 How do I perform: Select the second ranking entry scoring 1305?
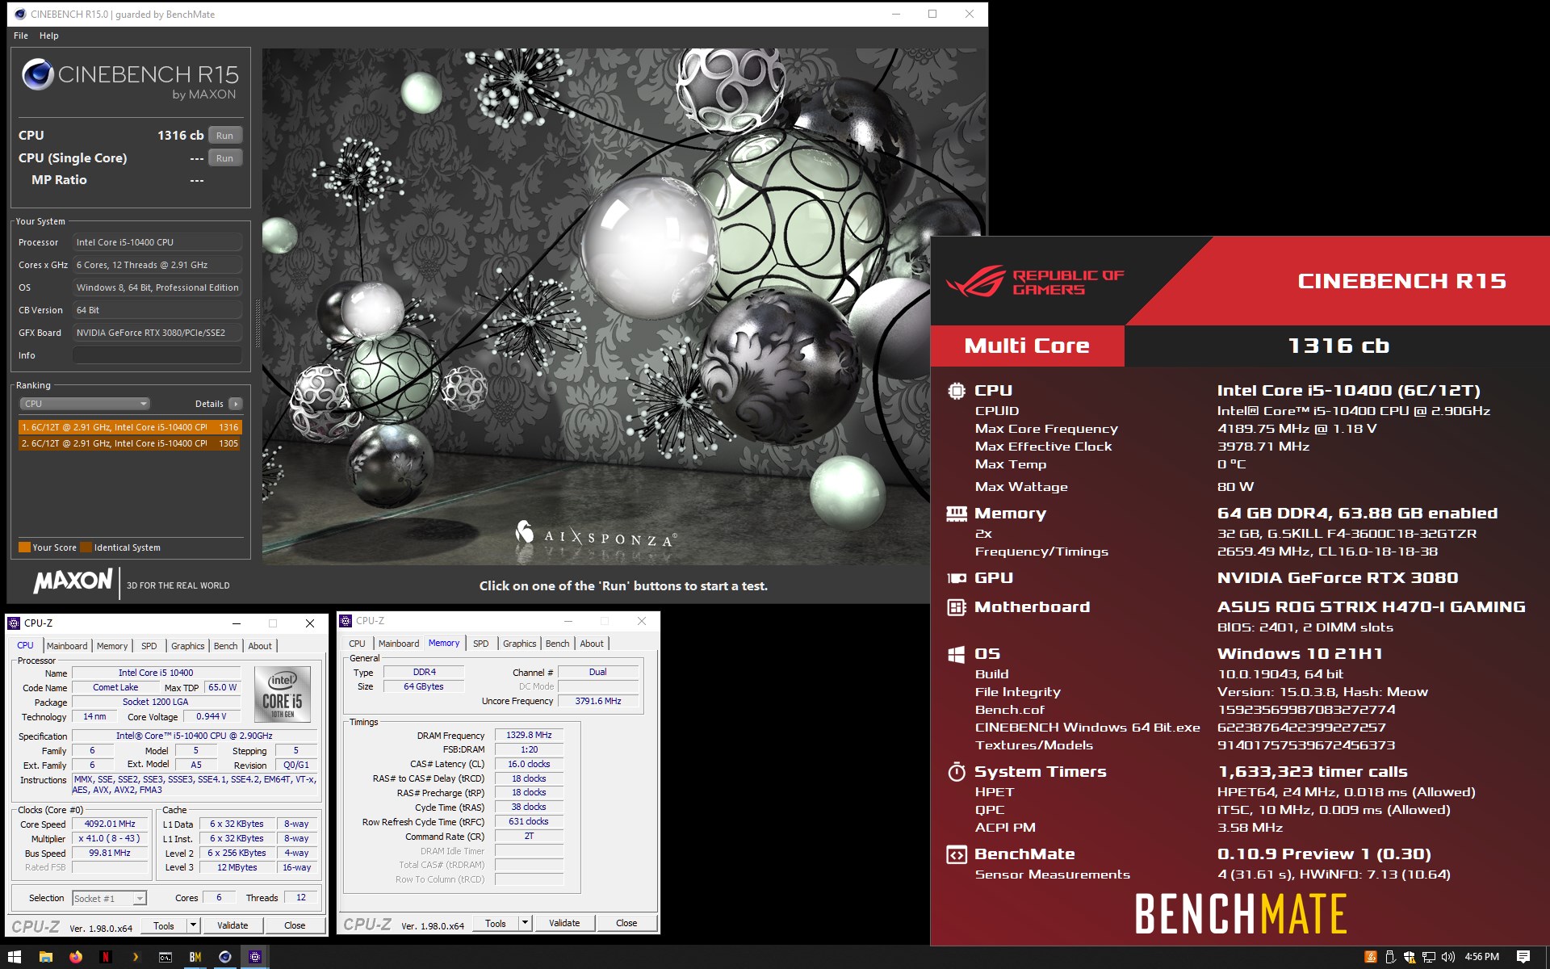click(130, 443)
